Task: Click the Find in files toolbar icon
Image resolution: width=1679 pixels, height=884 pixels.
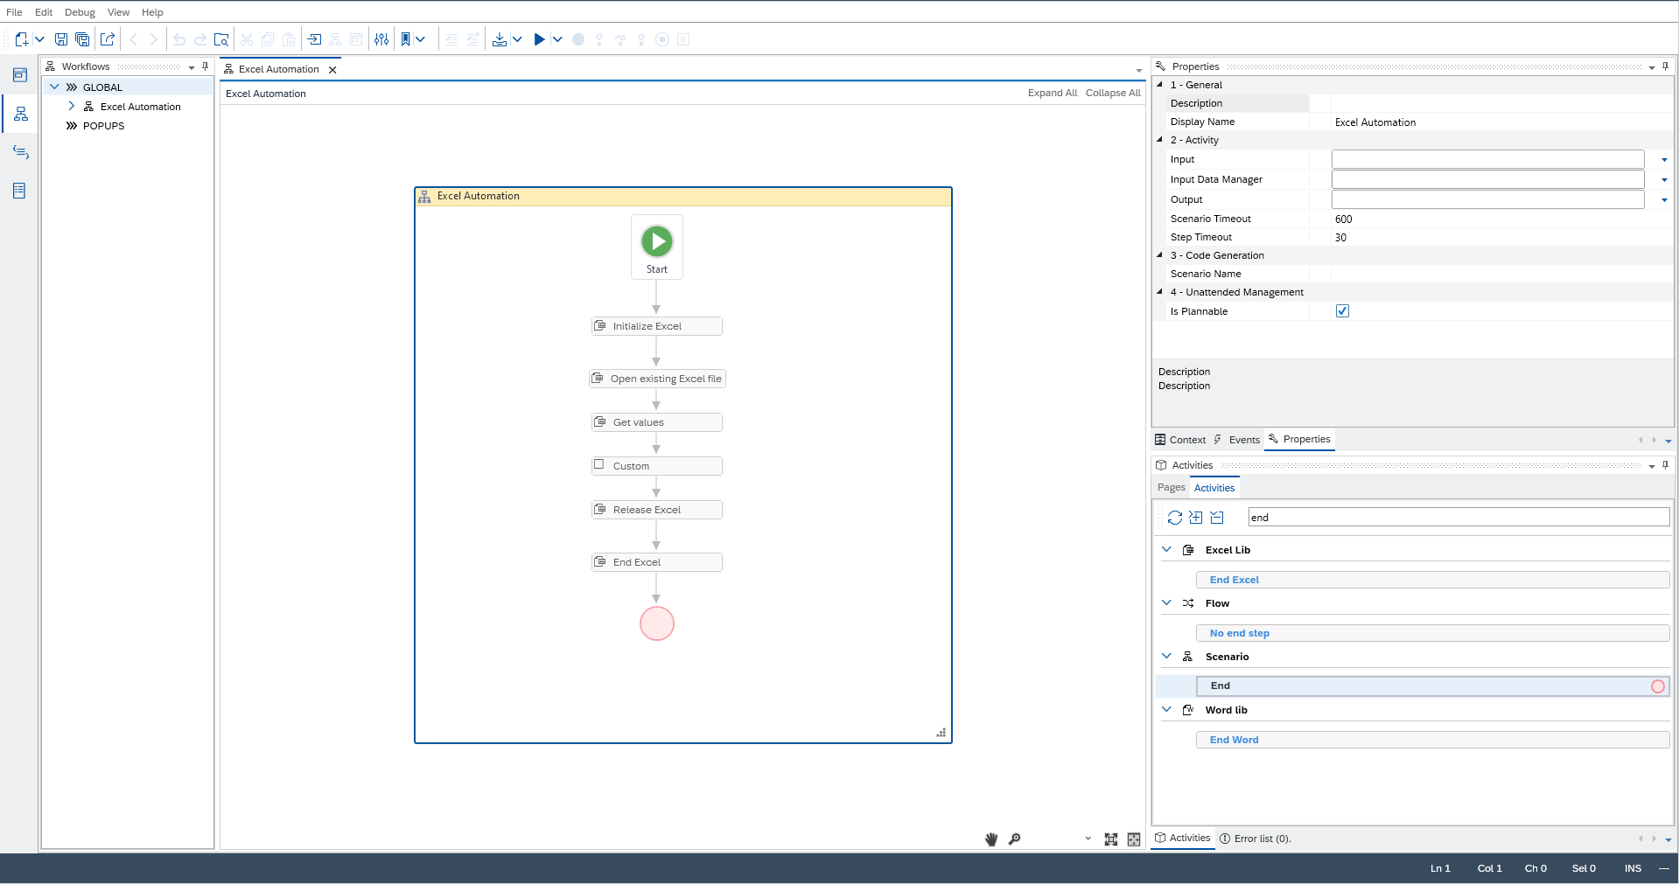Action: 221,39
